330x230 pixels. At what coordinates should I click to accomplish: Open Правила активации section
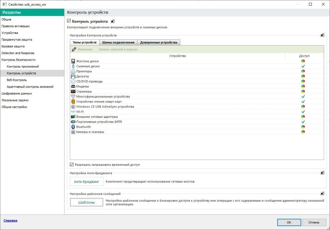[16, 26]
